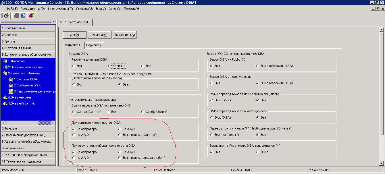Open 5.Внешний датчик tree entry
Screen dimensions: 385x174
coord(21,103)
